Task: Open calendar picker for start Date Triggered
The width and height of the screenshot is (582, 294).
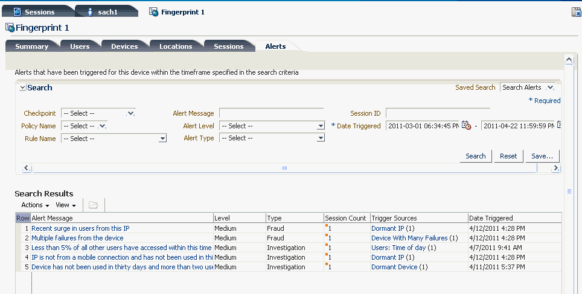Action: [467, 125]
